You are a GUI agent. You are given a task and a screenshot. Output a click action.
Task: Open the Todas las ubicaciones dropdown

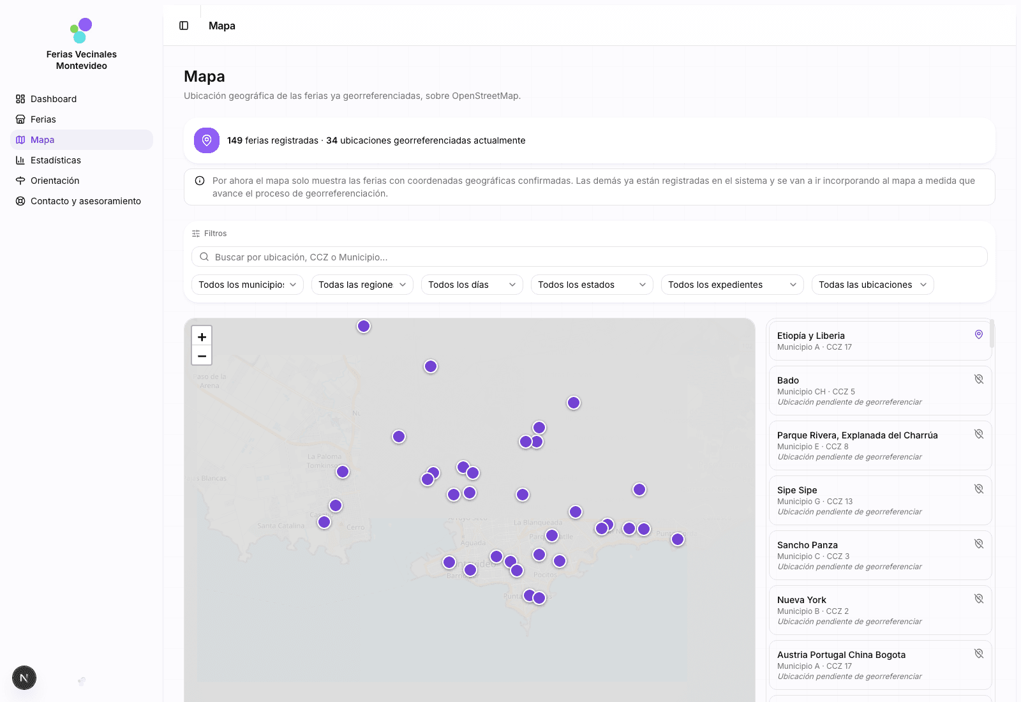(x=873, y=285)
